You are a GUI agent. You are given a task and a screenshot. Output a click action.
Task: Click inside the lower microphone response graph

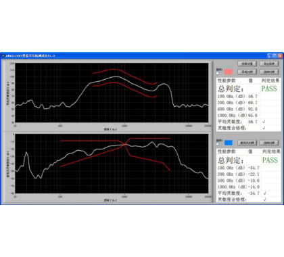point(112,164)
